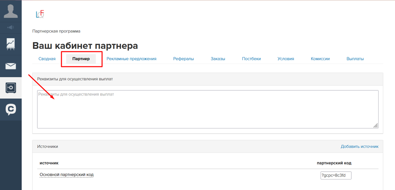This screenshot has height=190, width=395.
Task: Click the textarea resize handle corner
Action: point(376,125)
